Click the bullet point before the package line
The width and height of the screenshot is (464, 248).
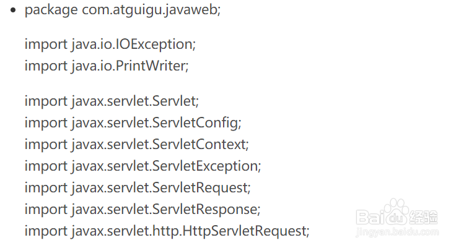click(13, 12)
